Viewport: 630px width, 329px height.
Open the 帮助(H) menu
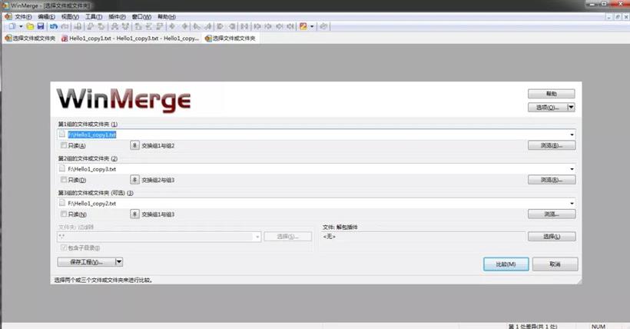click(167, 16)
